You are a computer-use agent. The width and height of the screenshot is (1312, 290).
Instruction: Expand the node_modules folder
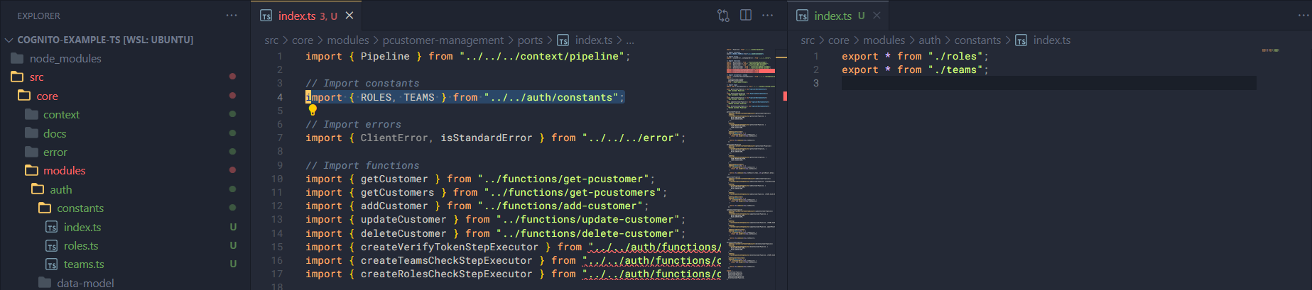[65, 58]
